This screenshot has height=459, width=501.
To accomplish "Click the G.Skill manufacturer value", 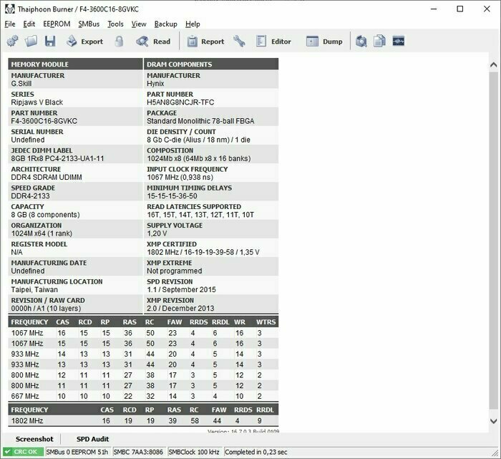I will 21,84.
